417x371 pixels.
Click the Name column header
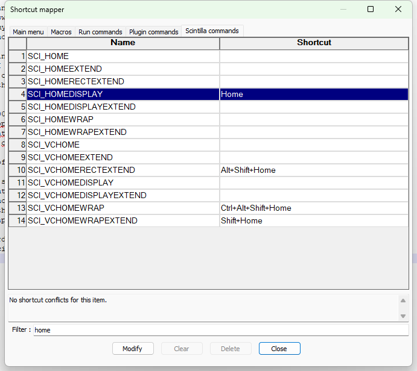click(x=123, y=43)
